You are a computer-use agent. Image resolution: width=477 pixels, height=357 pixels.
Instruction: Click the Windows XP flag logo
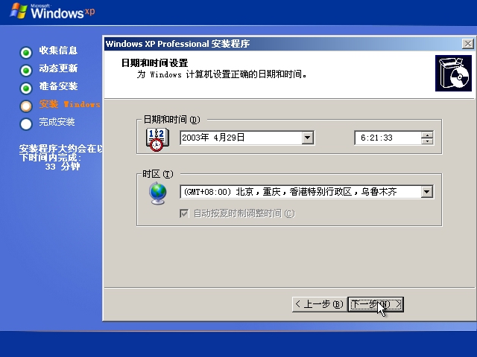coord(19,11)
